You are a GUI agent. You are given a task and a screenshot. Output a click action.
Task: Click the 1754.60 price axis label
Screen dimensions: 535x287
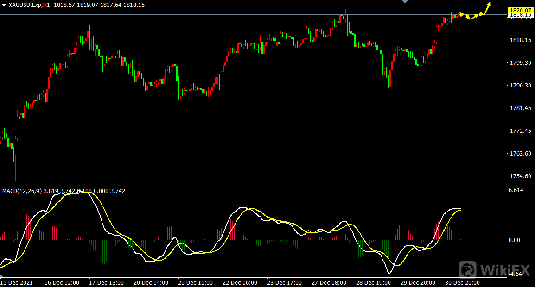[519, 176]
